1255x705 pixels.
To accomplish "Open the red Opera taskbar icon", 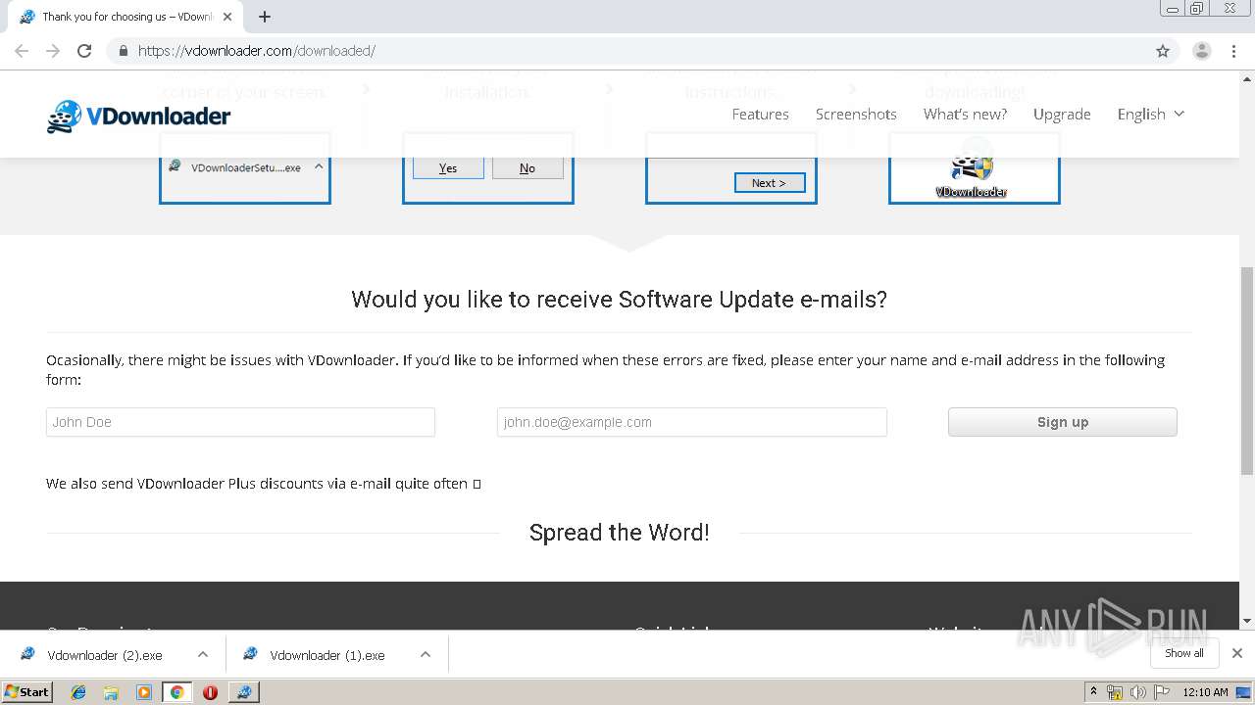I will coord(210,692).
